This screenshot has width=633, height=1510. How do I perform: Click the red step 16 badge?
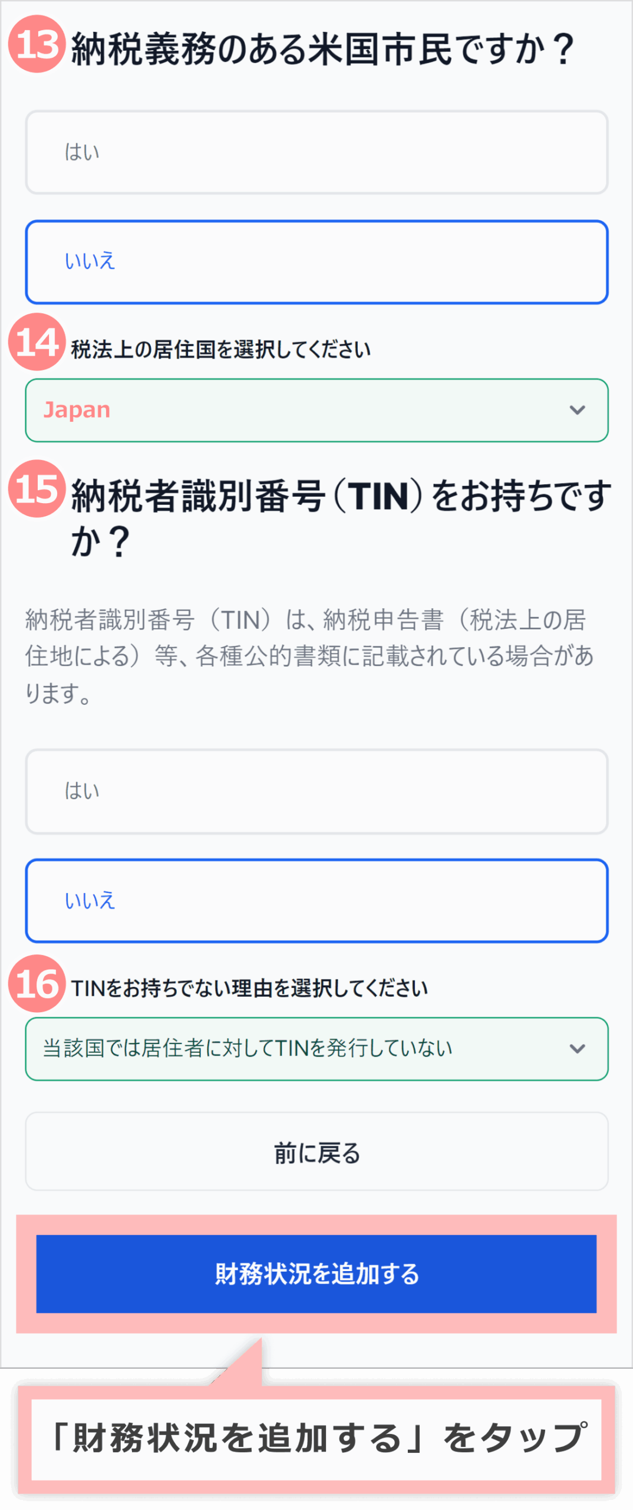[37, 984]
